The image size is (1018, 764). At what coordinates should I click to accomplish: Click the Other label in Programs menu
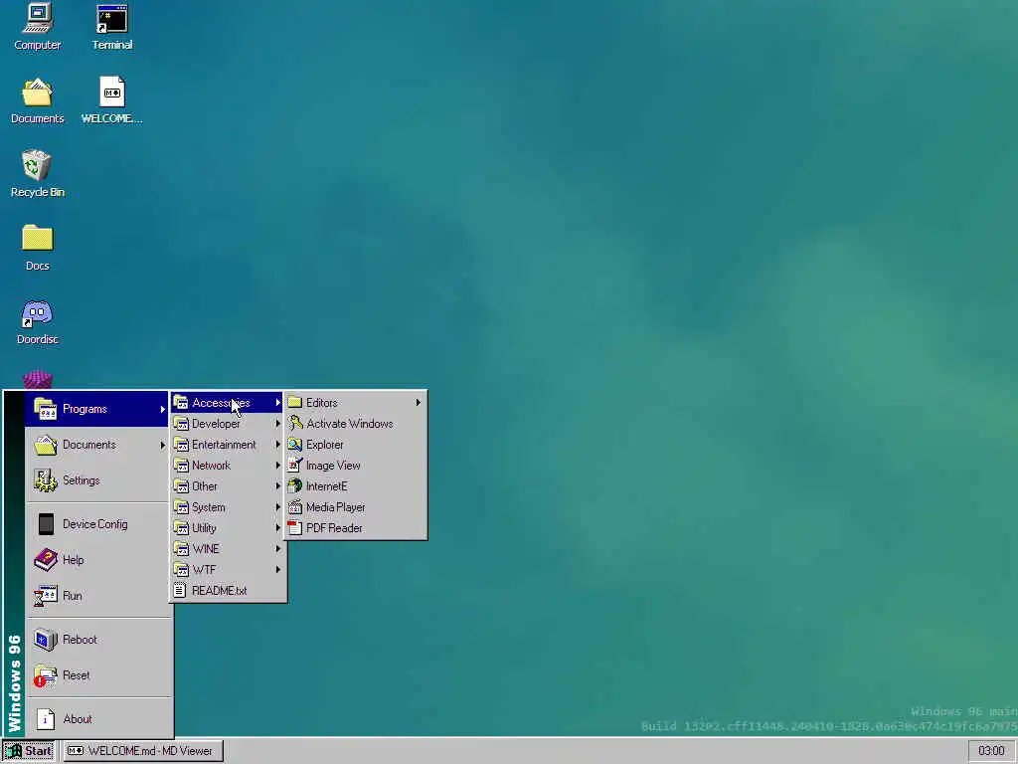[205, 486]
